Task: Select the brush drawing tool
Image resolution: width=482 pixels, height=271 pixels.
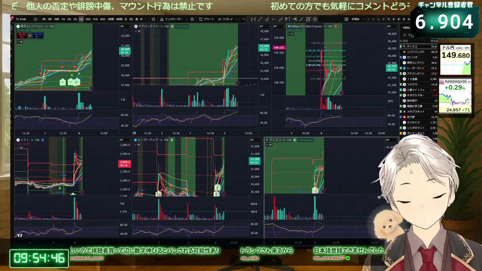Action: pyautogui.click(x=281, y=19)
